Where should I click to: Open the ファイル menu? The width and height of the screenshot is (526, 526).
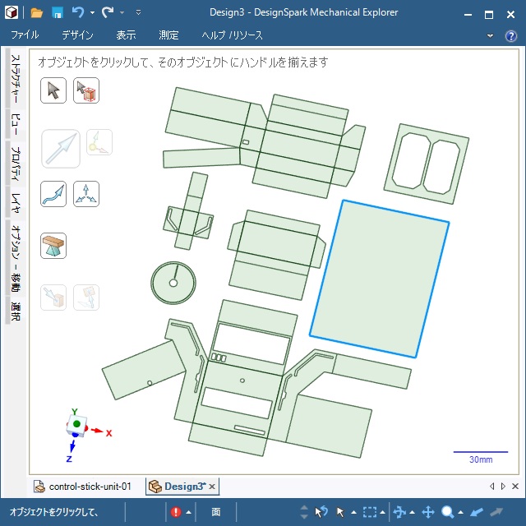pos(25,35)
